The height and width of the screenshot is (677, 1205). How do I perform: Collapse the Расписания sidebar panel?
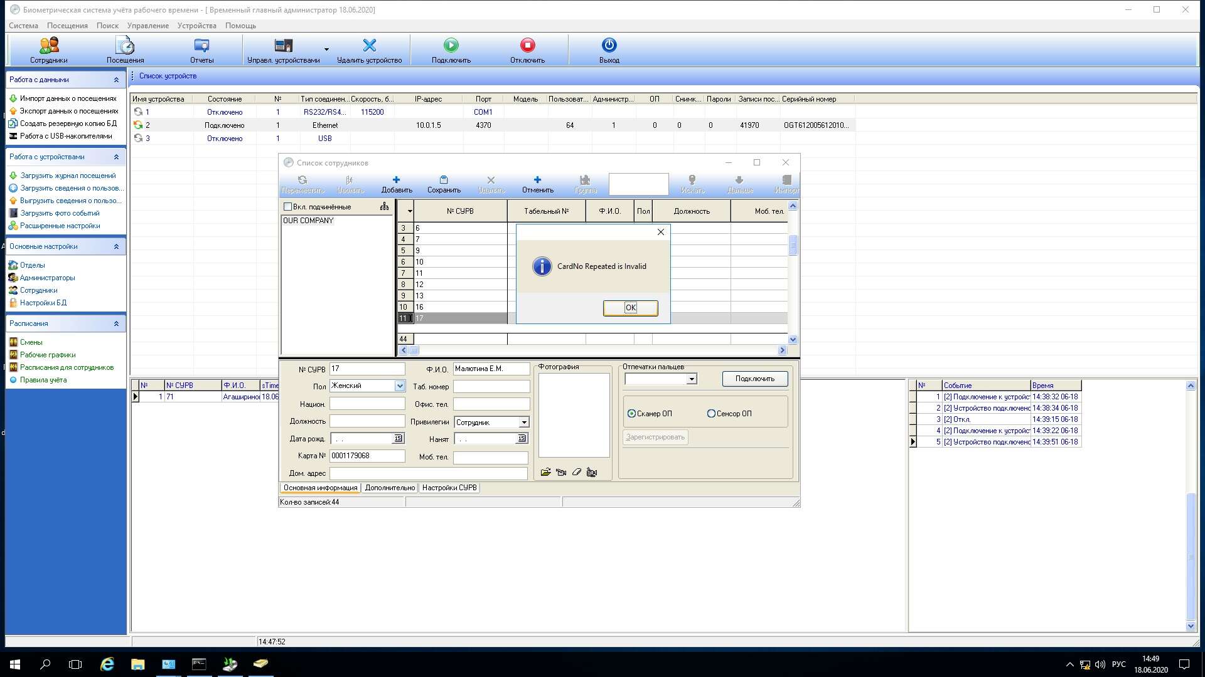tap(116, 323)
